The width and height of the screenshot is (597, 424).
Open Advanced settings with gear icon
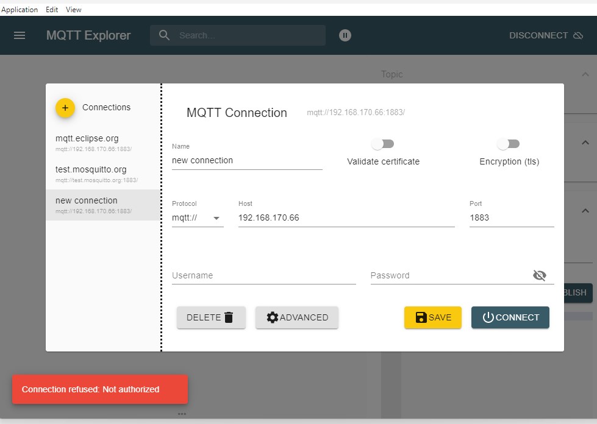(297, 317)
